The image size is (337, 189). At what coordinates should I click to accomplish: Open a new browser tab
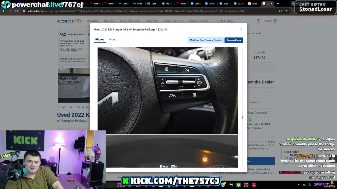[278, 4]
